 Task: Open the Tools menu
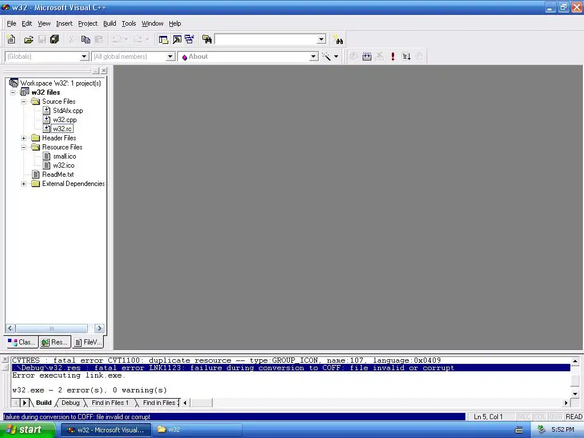click(x=129, y=23)
